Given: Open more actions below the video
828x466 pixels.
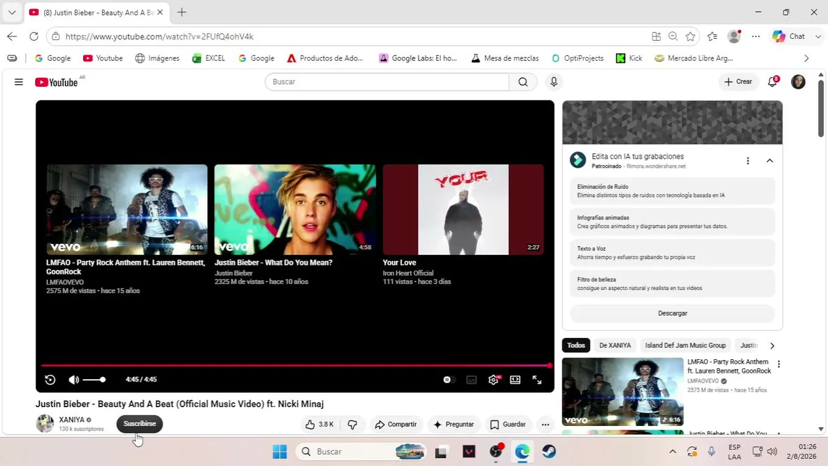Looking at the screenshot, I should pyautogui.click(x=546, y=425).
